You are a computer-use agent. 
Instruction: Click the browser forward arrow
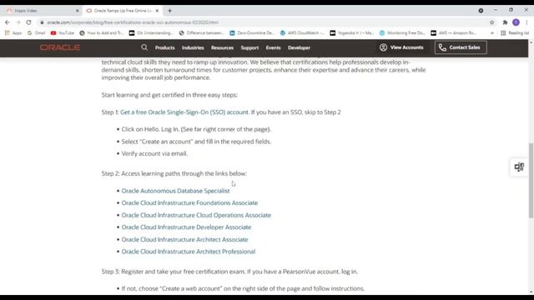18,22
